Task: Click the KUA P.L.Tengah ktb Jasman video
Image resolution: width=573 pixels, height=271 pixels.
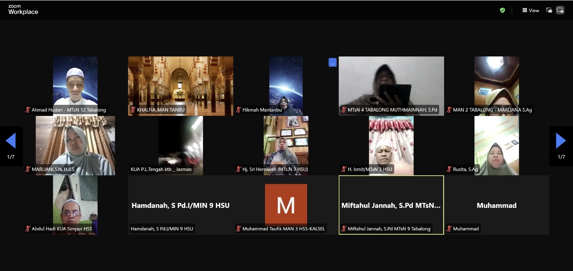Action: pyautogui.click(x=180, y=143)
